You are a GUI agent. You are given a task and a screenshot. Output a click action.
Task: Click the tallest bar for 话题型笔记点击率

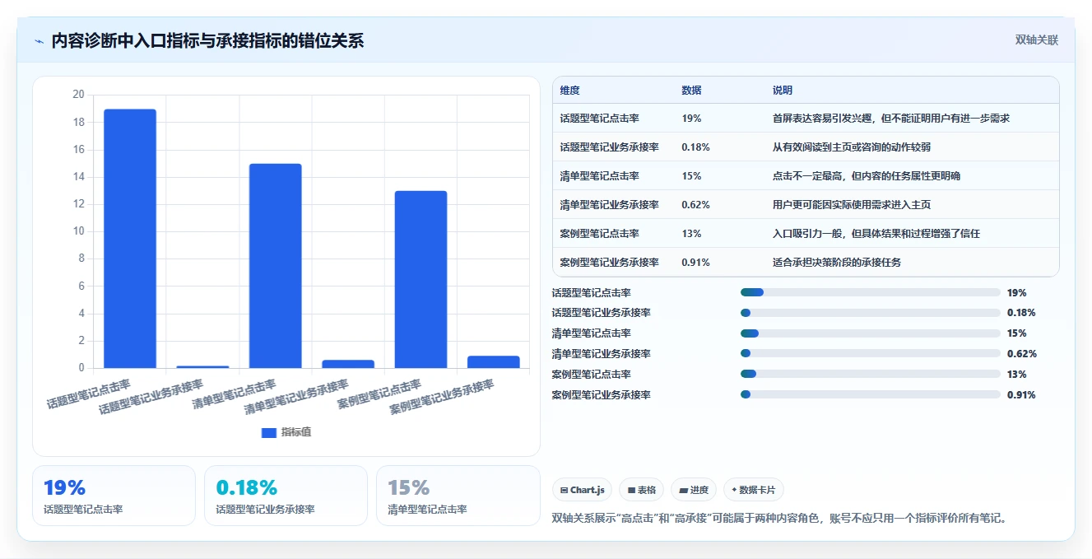point(130,239)
